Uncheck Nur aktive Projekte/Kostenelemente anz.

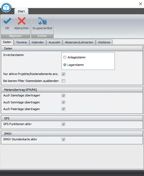click(63, 74)
